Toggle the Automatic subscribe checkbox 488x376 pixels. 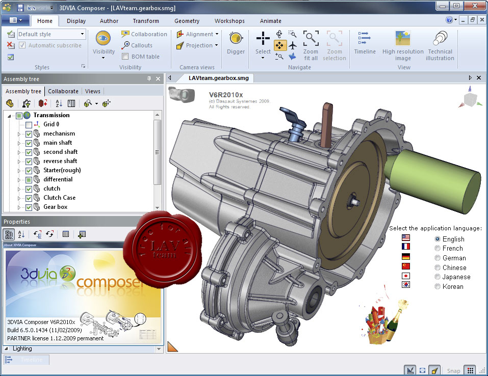click(22, 45)
